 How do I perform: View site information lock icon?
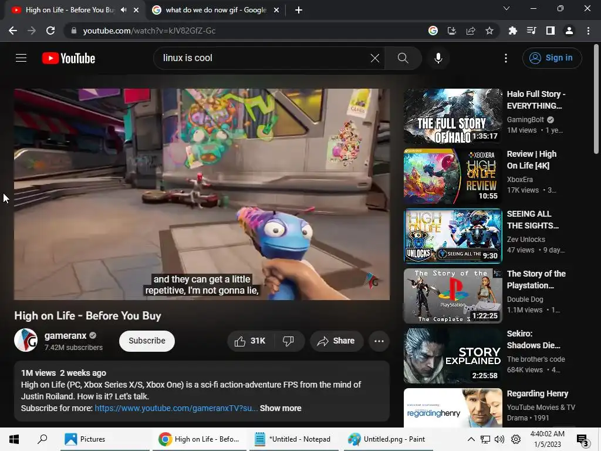[x=74, y=31]
